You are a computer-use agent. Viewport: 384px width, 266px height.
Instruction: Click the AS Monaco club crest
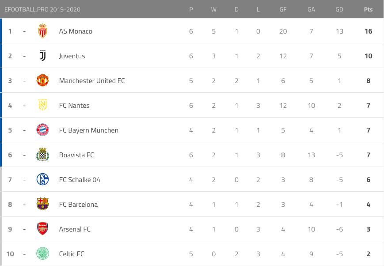click(x=42, y=31)
